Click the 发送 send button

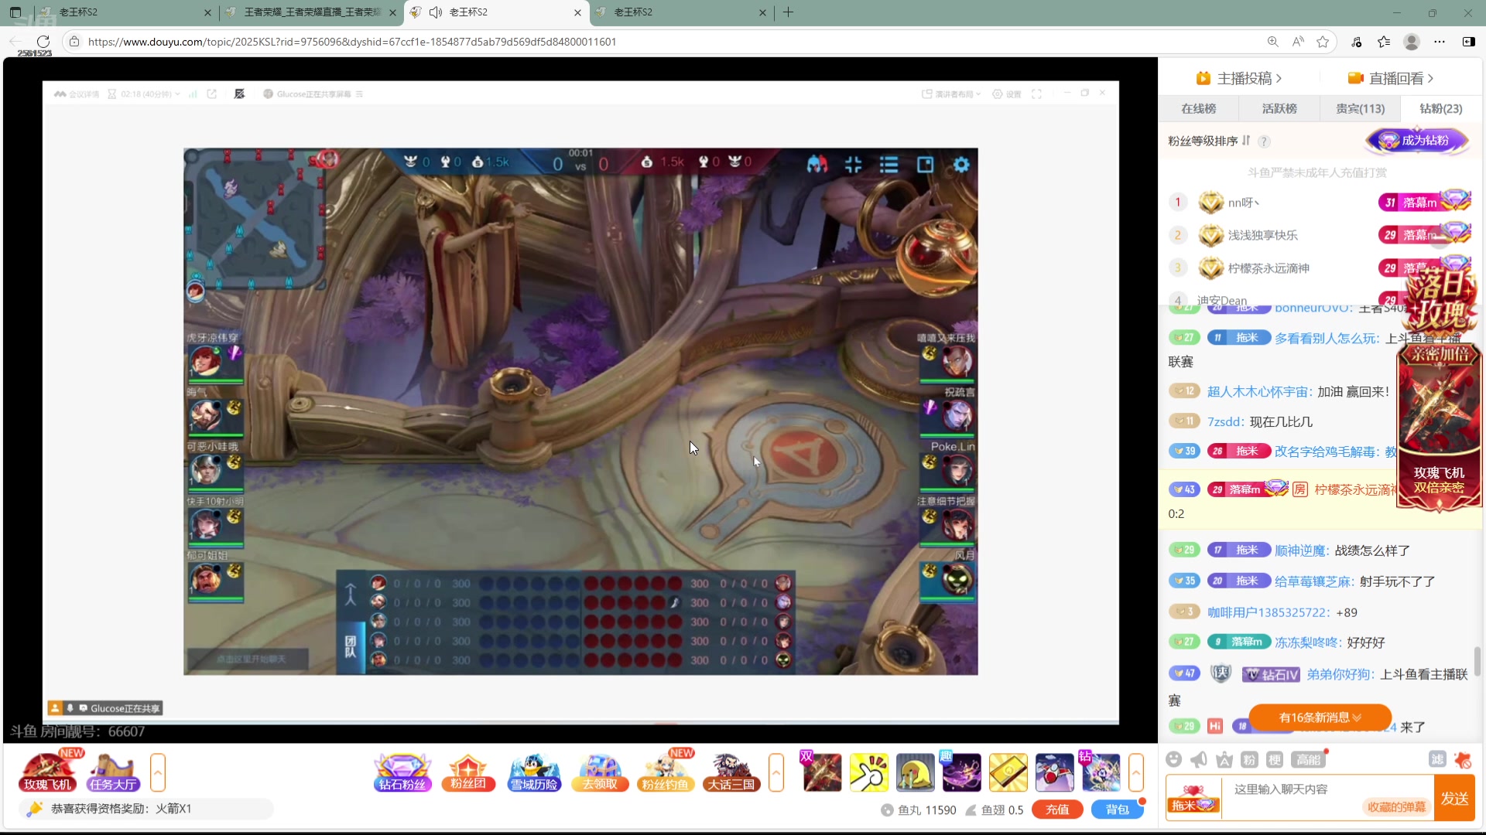click(1454, 799)
